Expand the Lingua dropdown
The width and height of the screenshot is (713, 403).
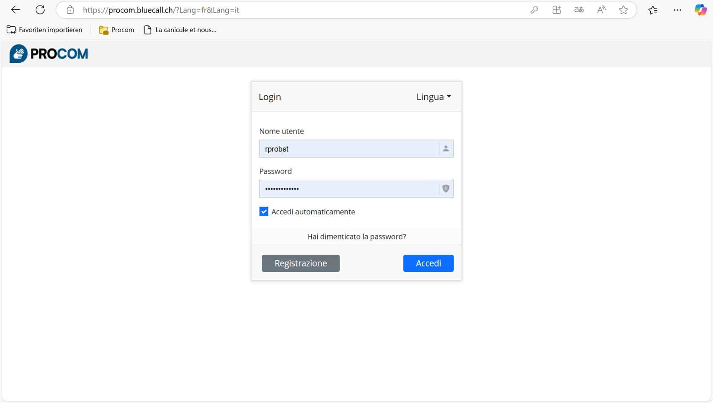click(x=434, y=97)
